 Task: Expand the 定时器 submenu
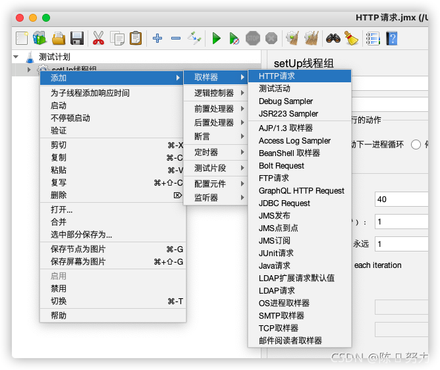tap(215, 152)
